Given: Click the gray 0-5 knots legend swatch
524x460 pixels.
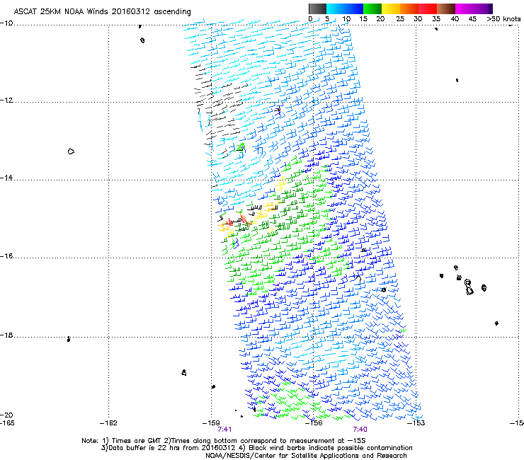Looking at the screenshot, I should pos(317,8).
